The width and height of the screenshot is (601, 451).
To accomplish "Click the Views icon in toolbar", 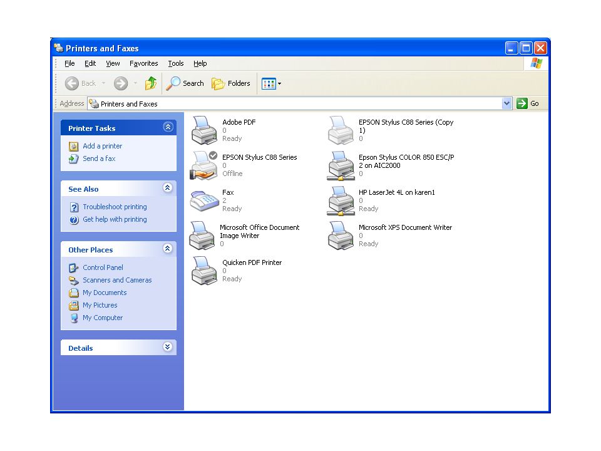I will pyautogui.click(x=269, y=83).
